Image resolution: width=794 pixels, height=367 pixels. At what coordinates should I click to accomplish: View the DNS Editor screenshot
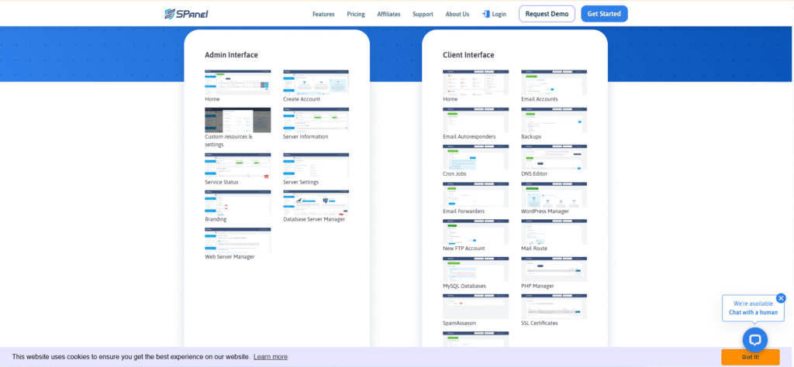tap(554, 157)
